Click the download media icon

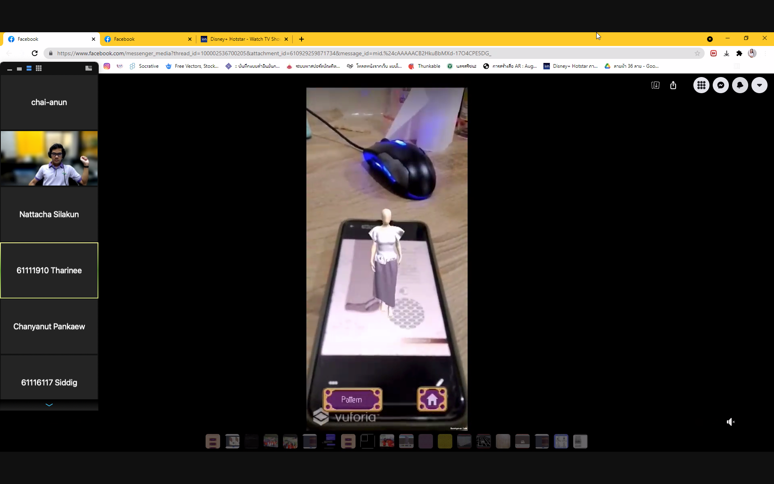click(655, 85)
